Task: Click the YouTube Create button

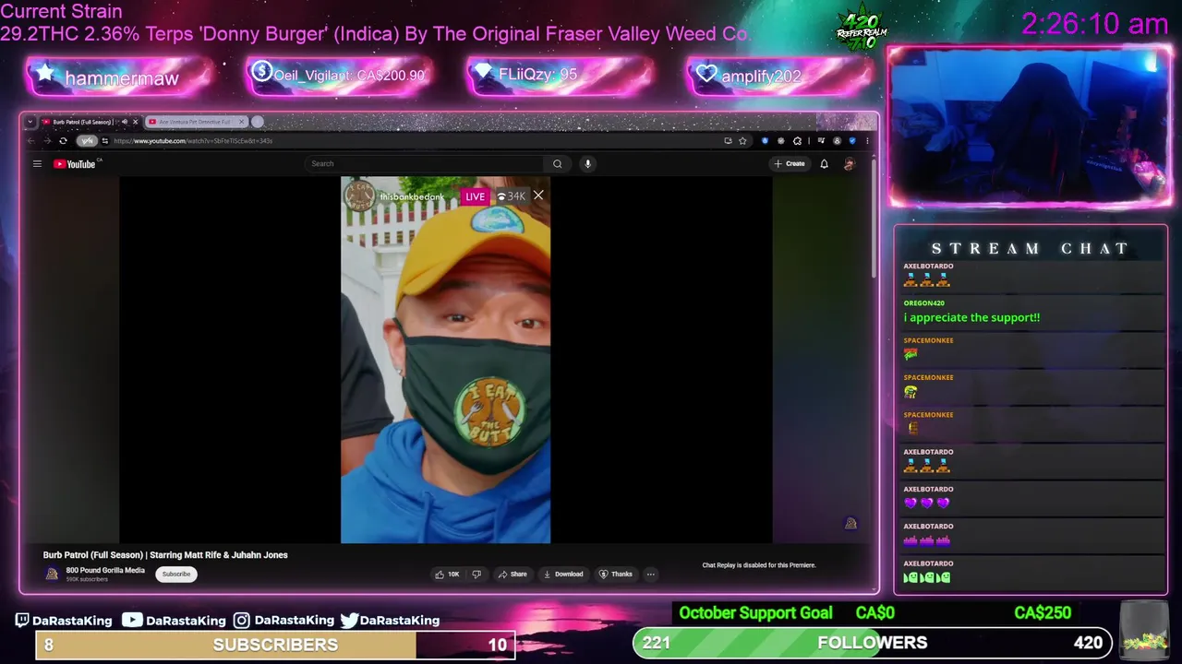Action: point(790,164)
